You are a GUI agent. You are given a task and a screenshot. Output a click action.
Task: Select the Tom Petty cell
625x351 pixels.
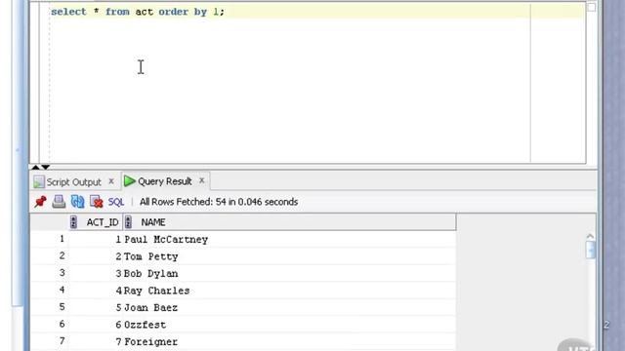(x=289, y=256)
